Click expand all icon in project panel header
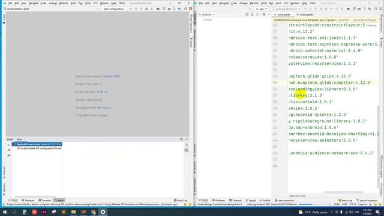This screenshot has height=216, width=384. [252, 14]
